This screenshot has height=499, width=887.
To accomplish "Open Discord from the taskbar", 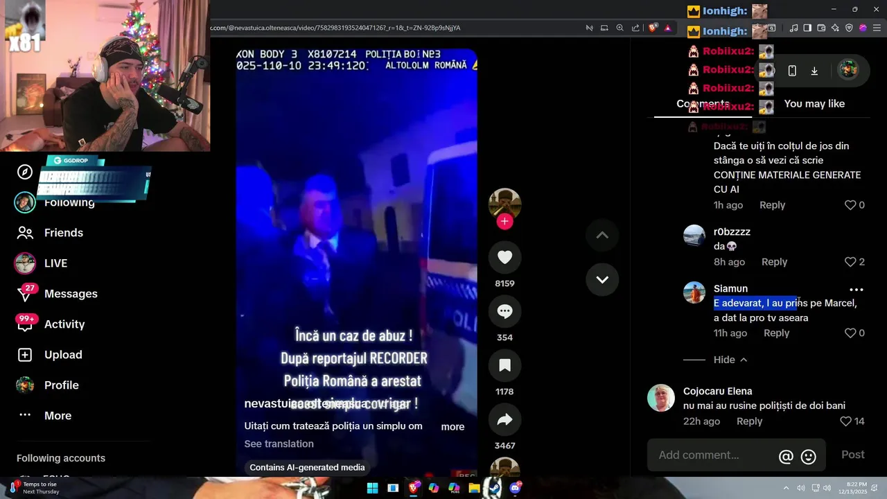I will pyautogui.click(x=515, y=488).
